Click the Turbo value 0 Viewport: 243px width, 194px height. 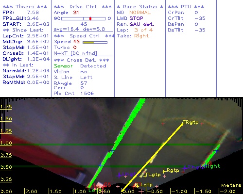click(x=75, y=48)
